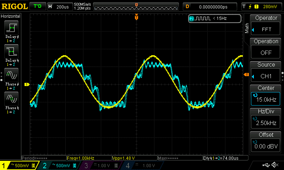Click the left menu page indicator dots
Image resolution: width=284 pixels, height=170 pixels.
(1, 76)
